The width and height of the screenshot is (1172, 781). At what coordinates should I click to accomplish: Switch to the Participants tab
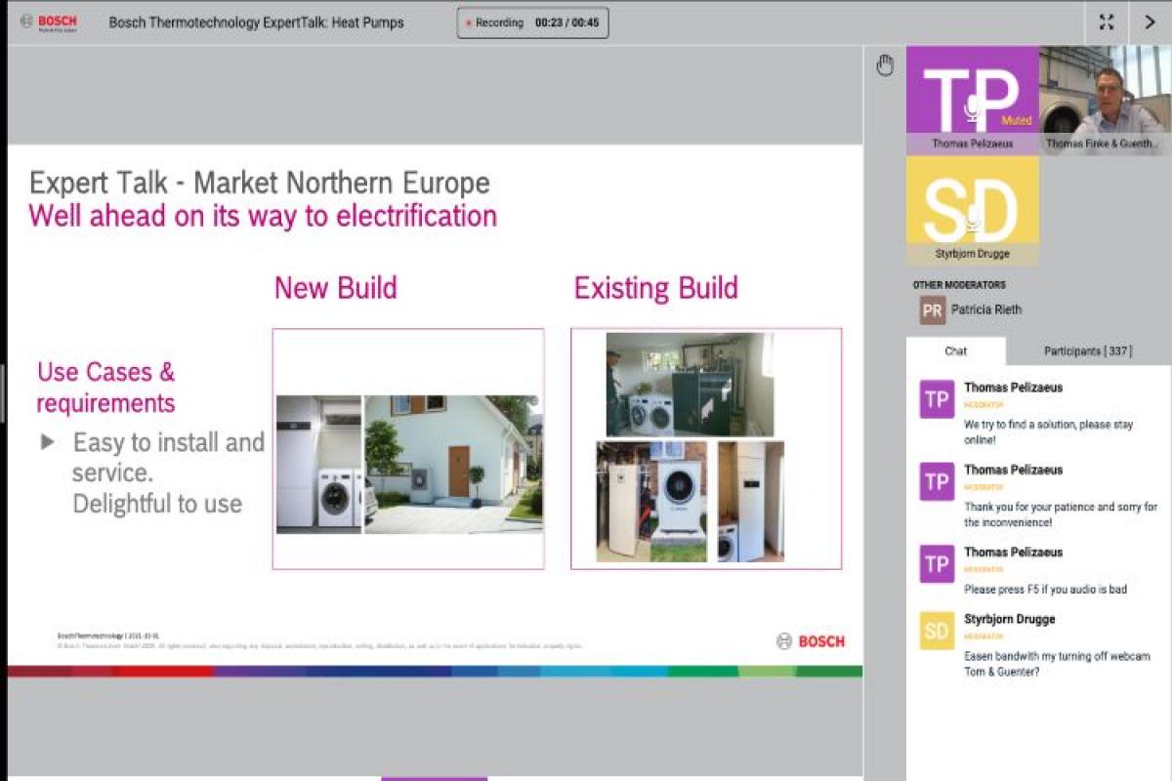1088,351
